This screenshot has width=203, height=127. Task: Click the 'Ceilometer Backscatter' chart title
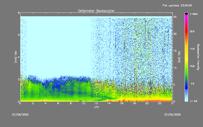[96, 11]
